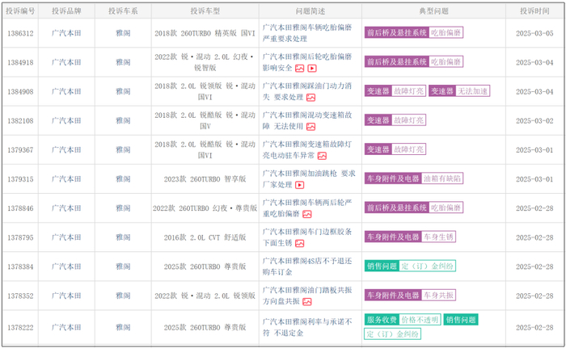The width and height of the screenshot is (566, 348).
Task: Select complaint number 1386312
Action: coord(20,33)
